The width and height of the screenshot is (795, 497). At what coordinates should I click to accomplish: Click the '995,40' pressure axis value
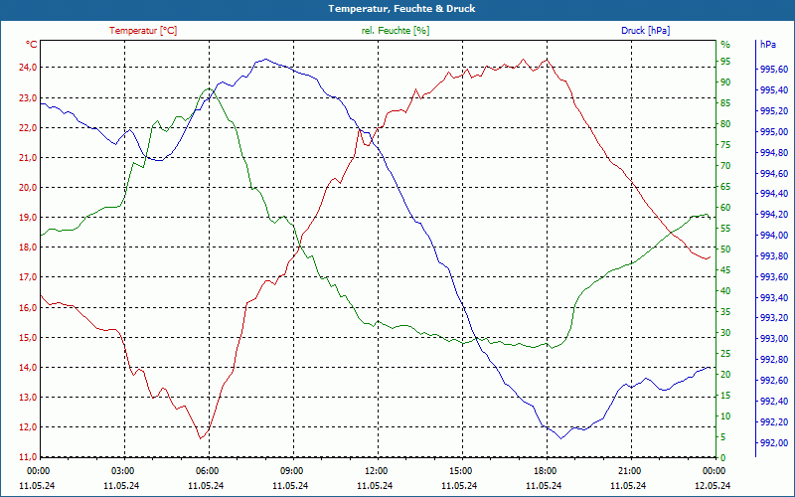[x=774, y=90]
